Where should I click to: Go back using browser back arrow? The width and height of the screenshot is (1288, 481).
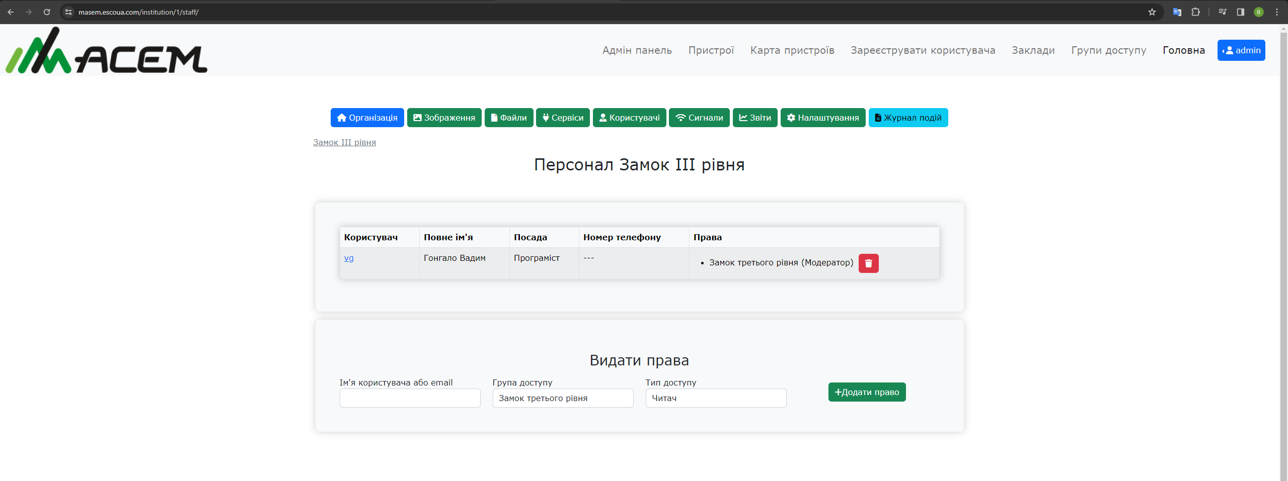pos(11,12)
